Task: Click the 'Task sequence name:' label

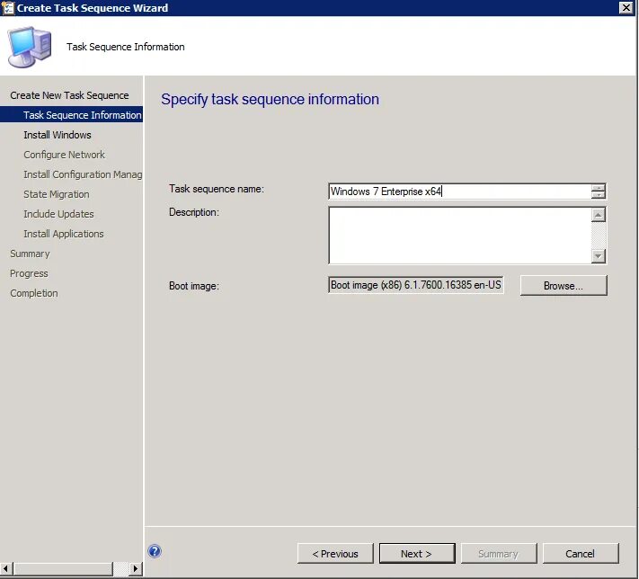Action: click(x=217, y=189)
